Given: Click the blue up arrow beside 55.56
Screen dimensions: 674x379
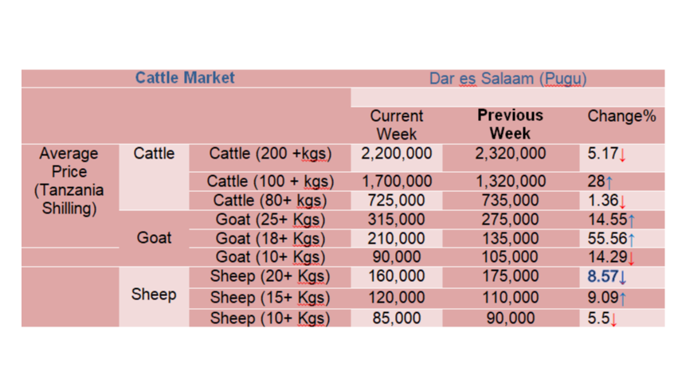Looking at the screenshot, I should (631, 240).
